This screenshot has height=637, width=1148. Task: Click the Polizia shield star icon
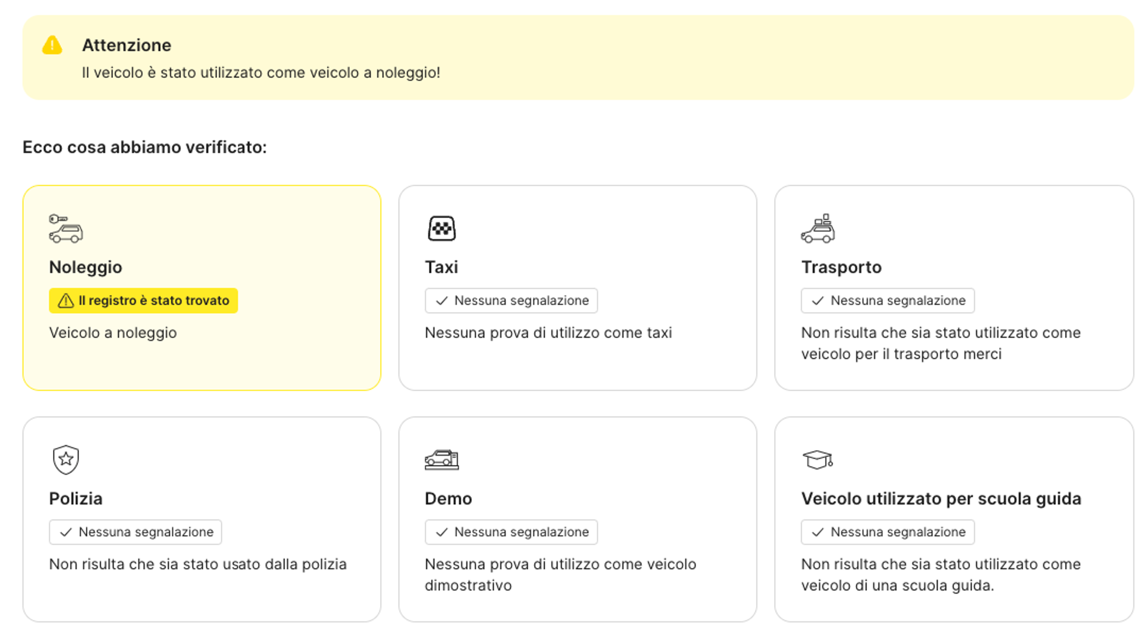(65, 460)
